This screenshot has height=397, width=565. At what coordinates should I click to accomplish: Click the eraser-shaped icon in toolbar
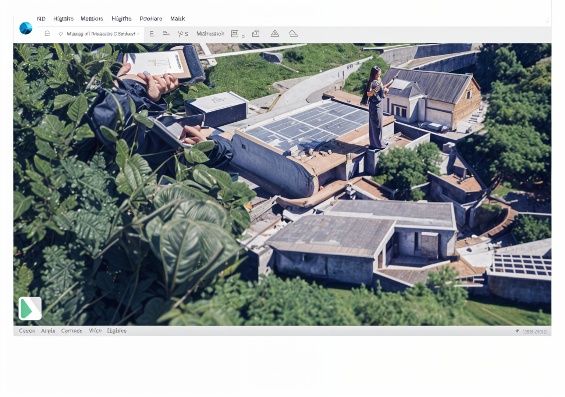(x=293, y=33)
